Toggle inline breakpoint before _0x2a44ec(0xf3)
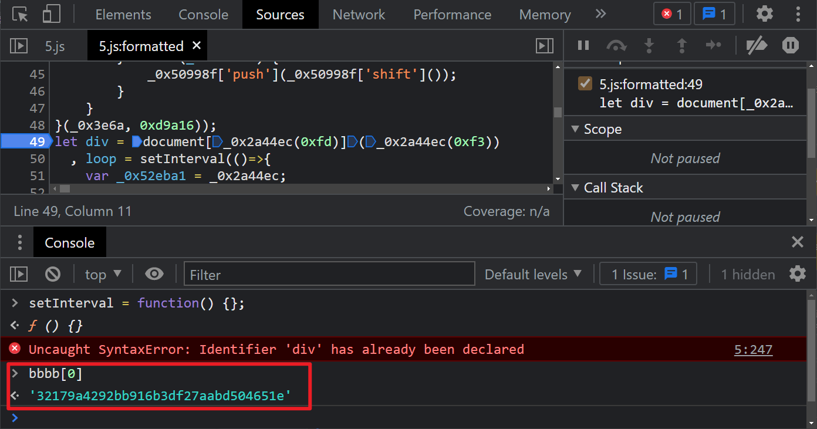Image resolution: width=817 pixels, height=429 pixels. click(371, 141)
